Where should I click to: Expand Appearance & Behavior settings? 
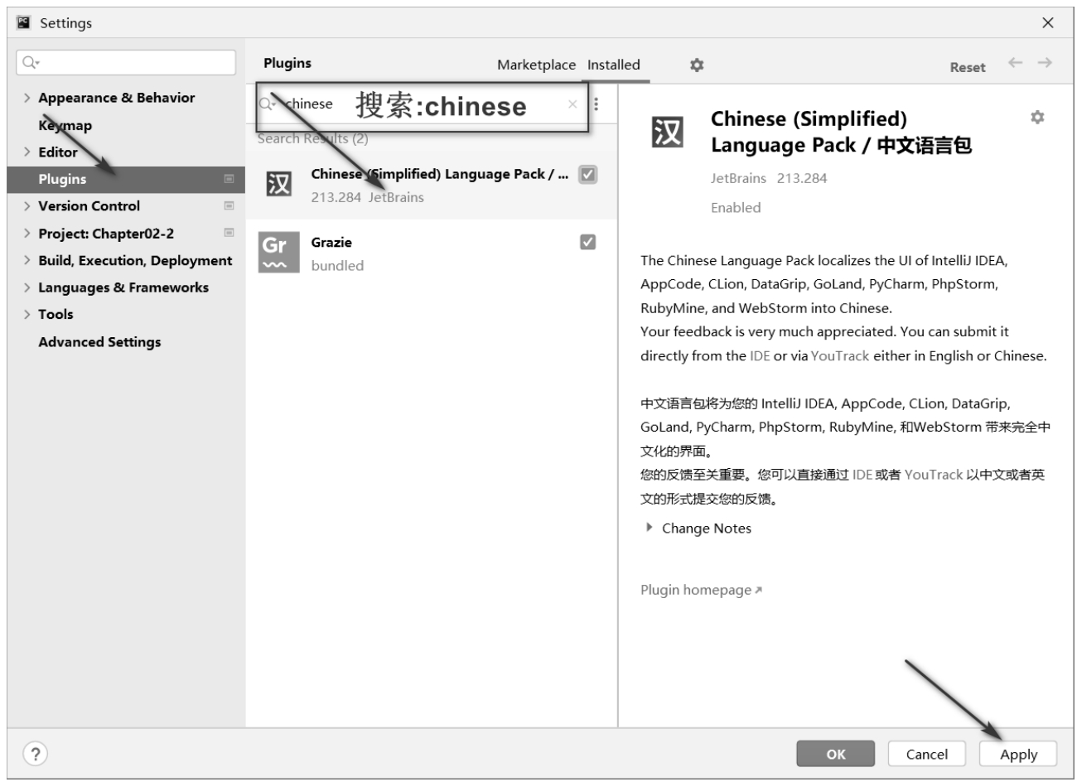pyautogui.click(x=27, y=98)
